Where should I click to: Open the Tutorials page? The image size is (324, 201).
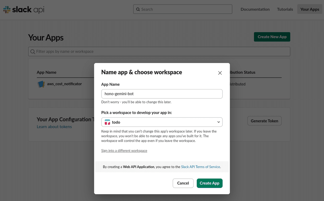[285, 9]
